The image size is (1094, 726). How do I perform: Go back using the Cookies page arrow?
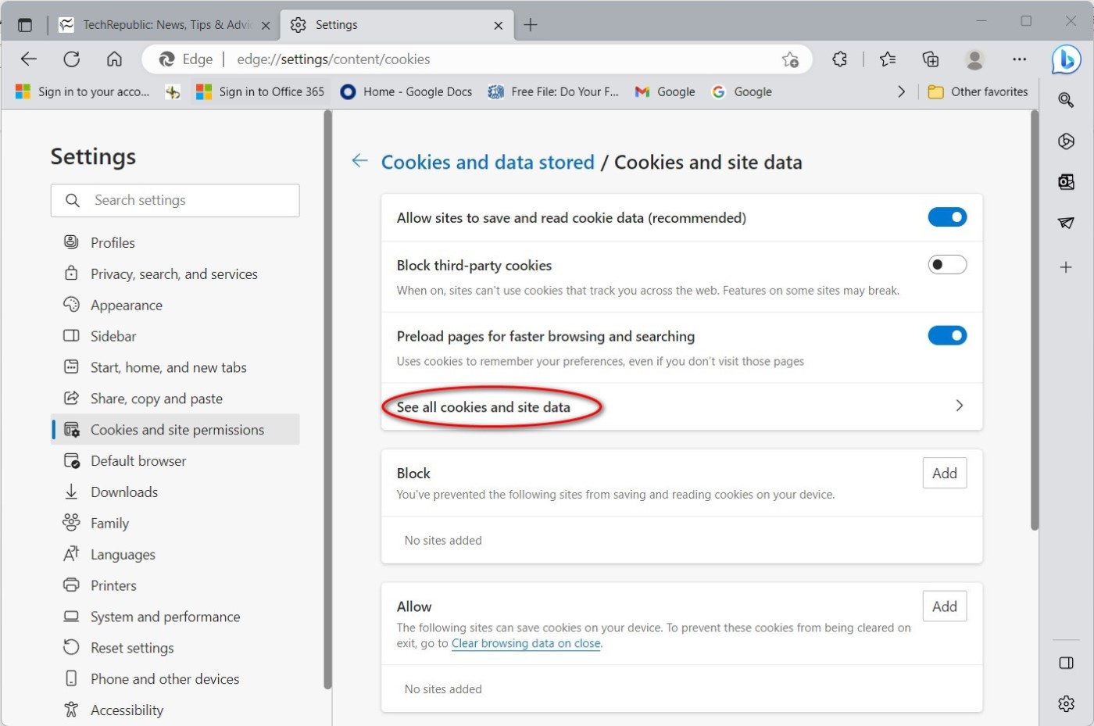click(359, 161)
